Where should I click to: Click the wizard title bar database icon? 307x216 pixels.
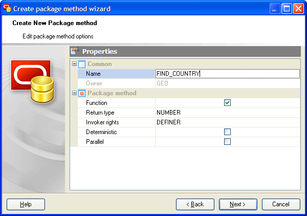(x=7, y=8)
